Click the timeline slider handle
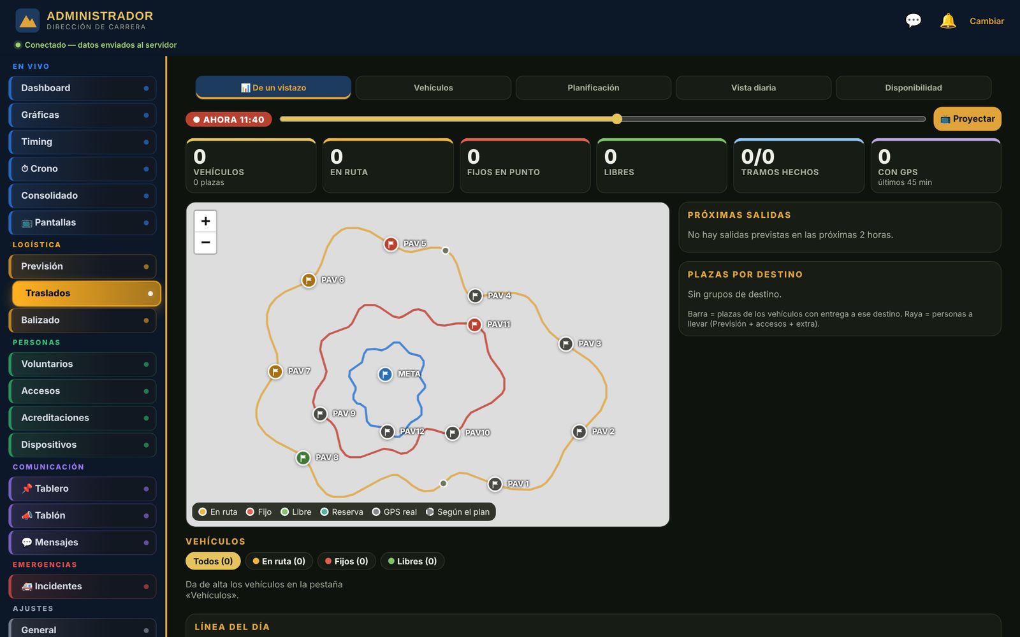1020x637 pixels. [616, 119]
